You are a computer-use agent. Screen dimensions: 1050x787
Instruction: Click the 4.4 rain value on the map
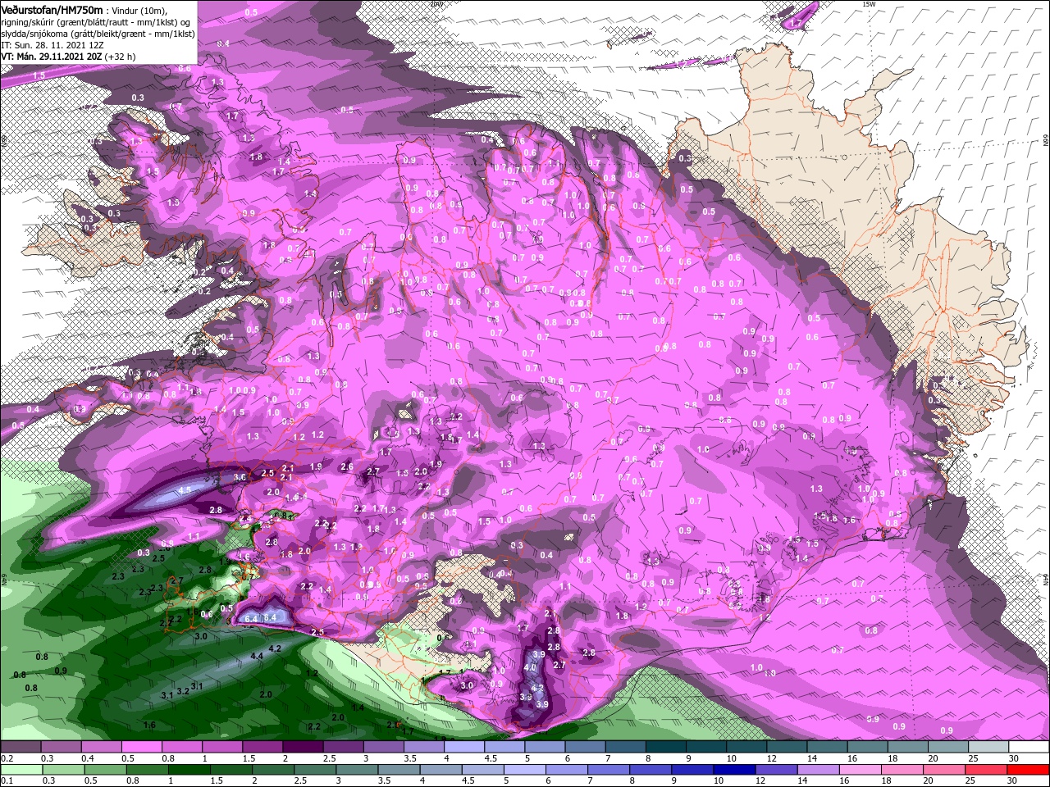(x=257, y=656)
